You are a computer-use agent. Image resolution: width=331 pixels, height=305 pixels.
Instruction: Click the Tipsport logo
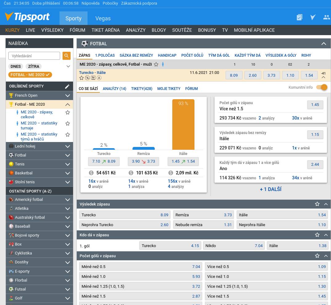[27, 17]
